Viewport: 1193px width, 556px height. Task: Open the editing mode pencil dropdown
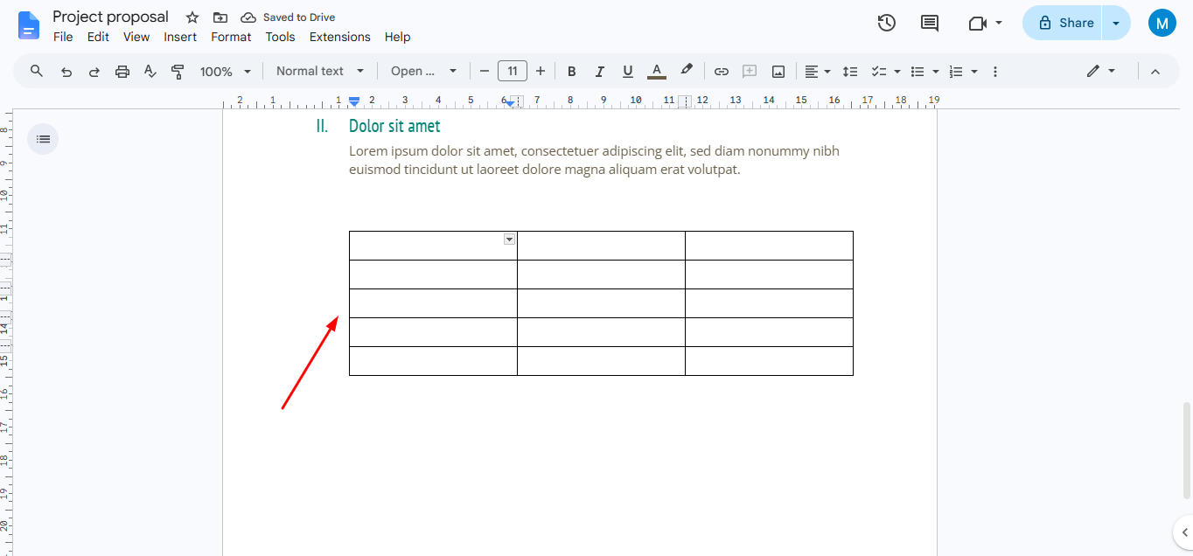pyautogui.click(x=1101, y=72)
